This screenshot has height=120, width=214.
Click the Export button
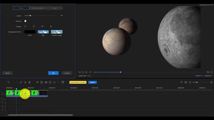[93, 82]
